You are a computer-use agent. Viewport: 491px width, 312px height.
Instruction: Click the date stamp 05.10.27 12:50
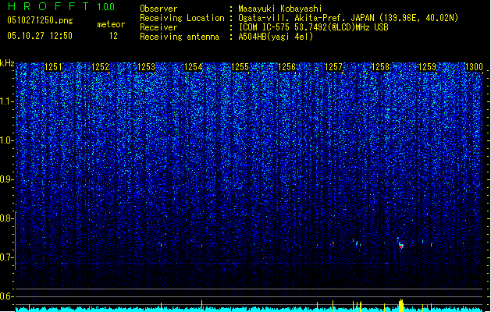click(40, 36)
